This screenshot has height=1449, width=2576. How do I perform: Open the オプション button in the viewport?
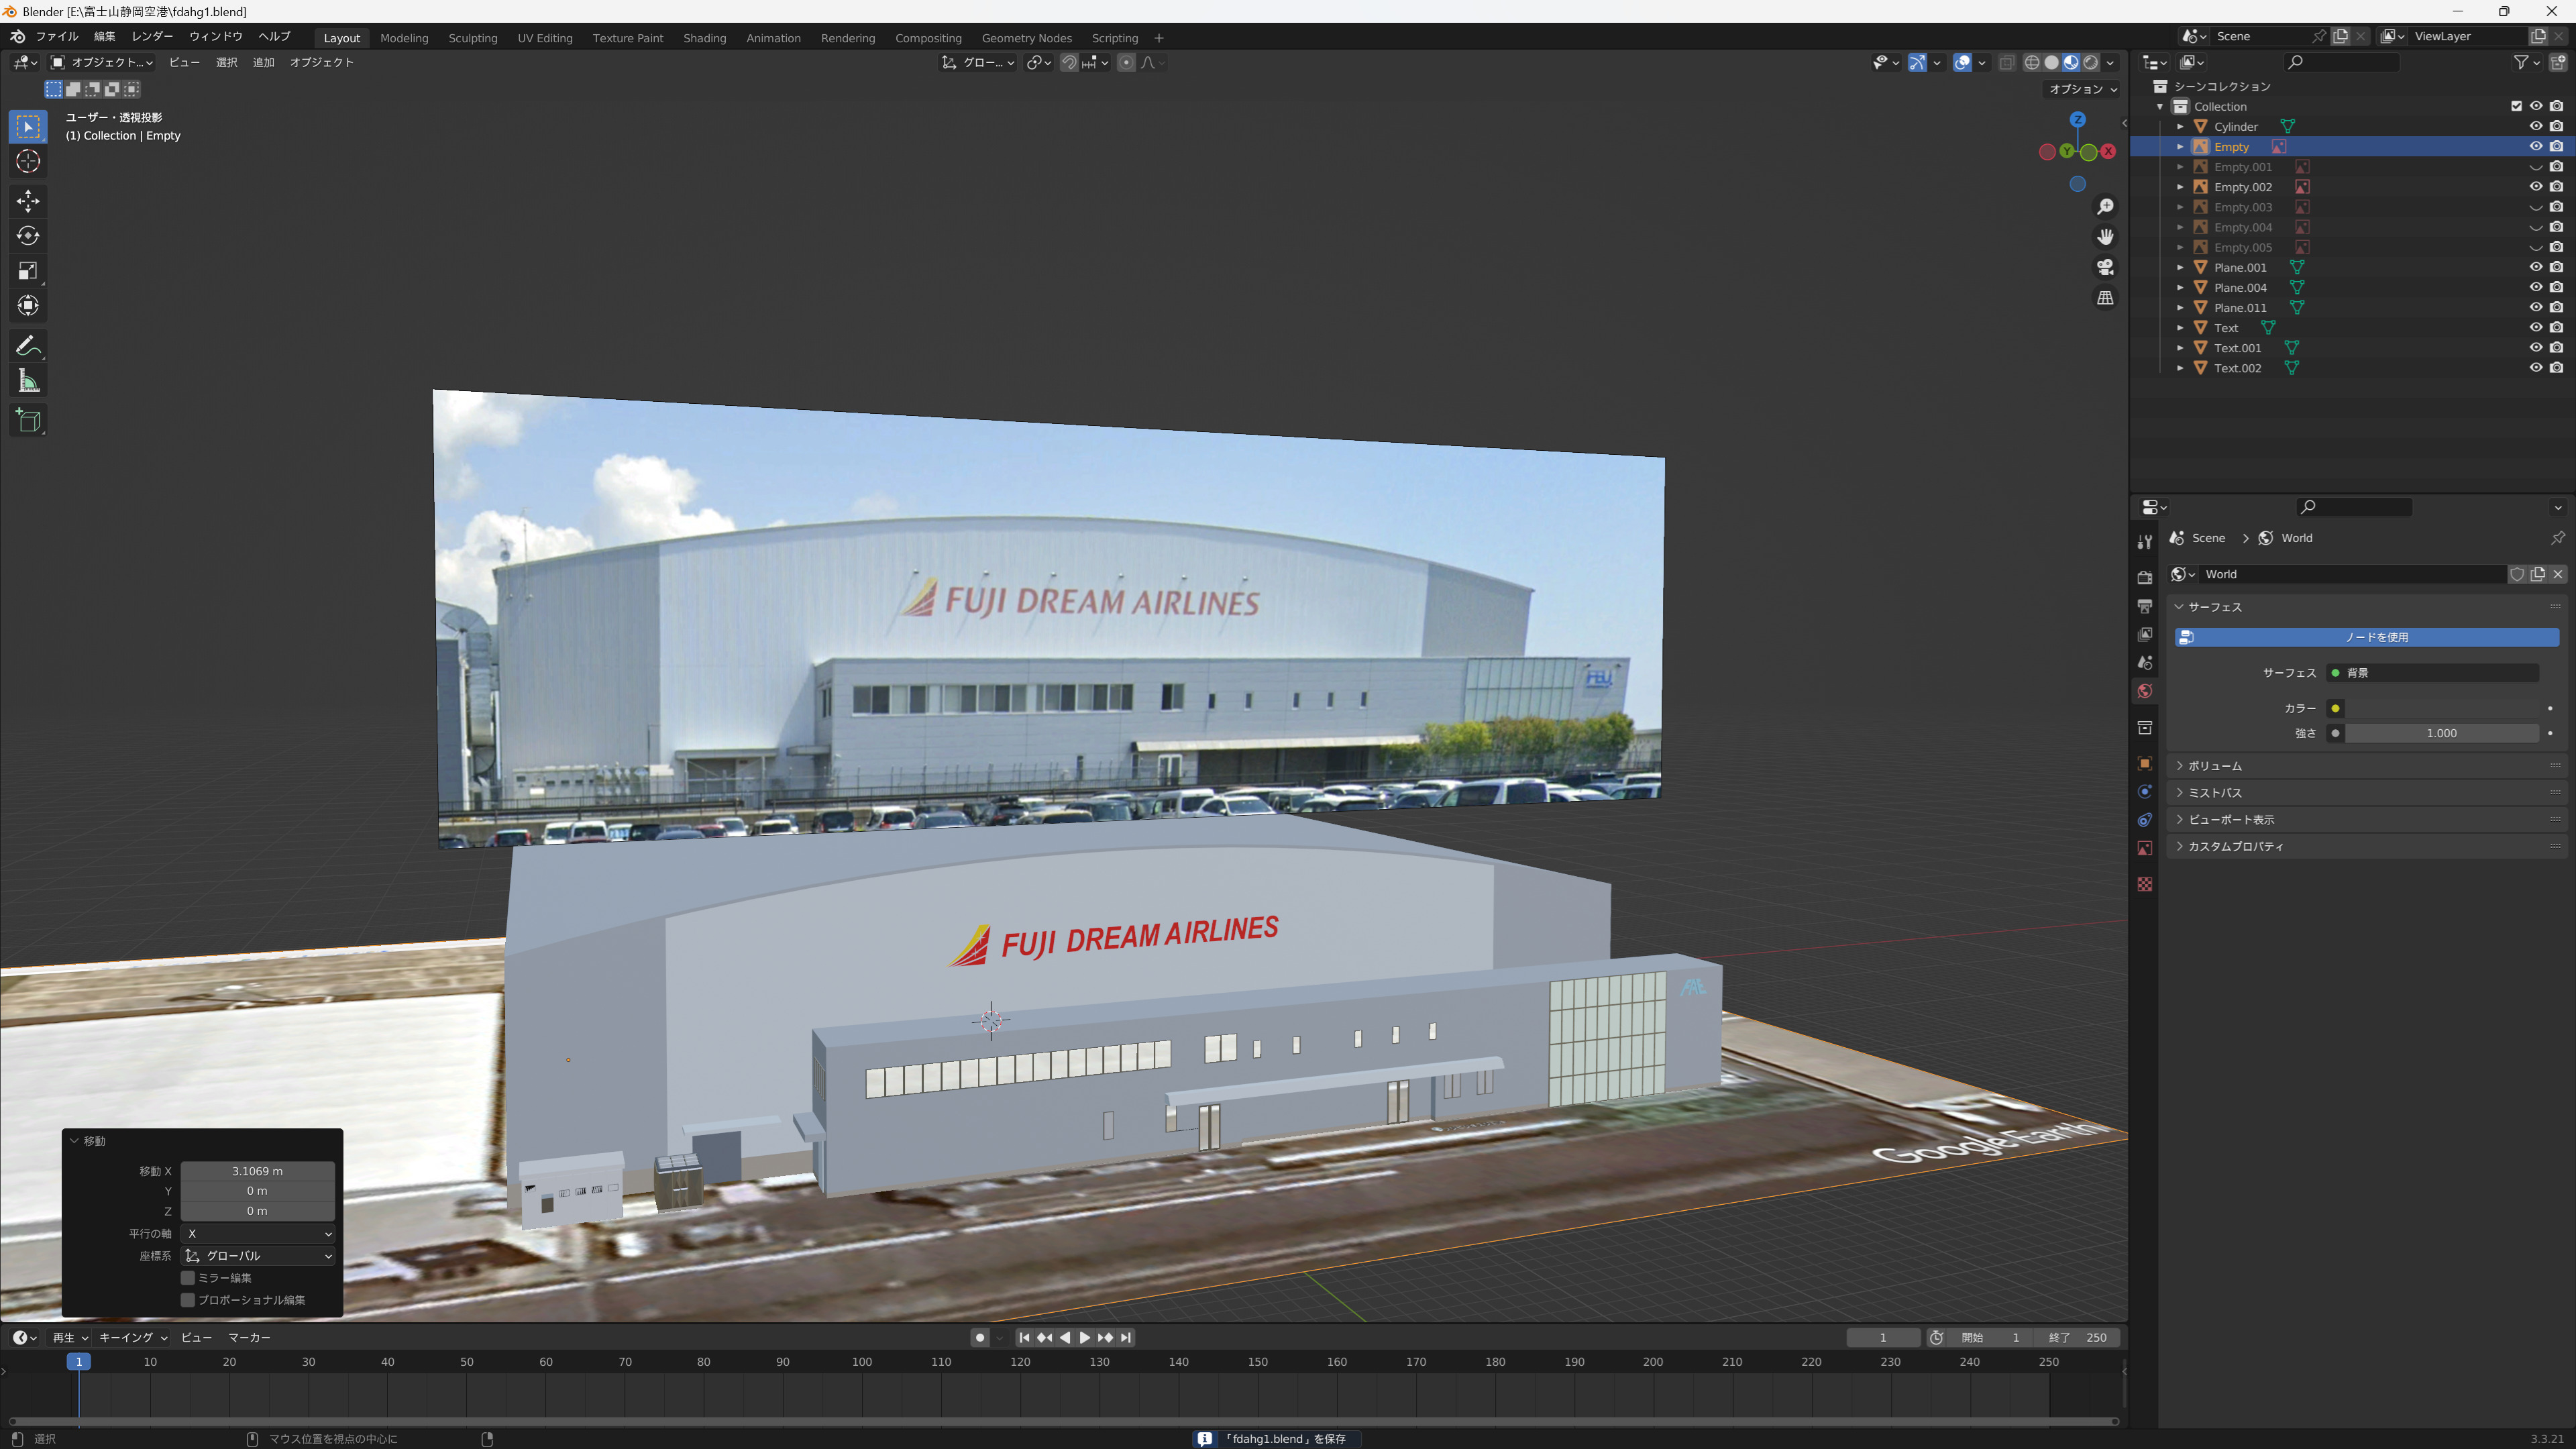2082,89
